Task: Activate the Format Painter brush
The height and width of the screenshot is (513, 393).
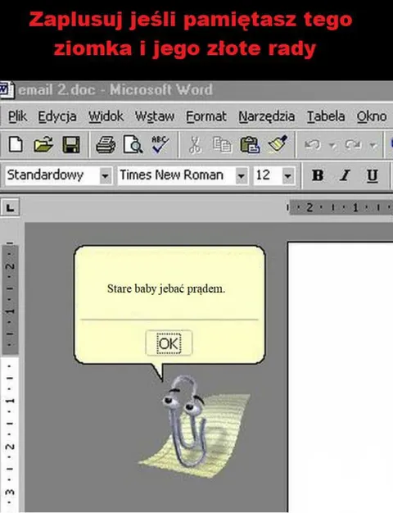Action: coord(278,144)
